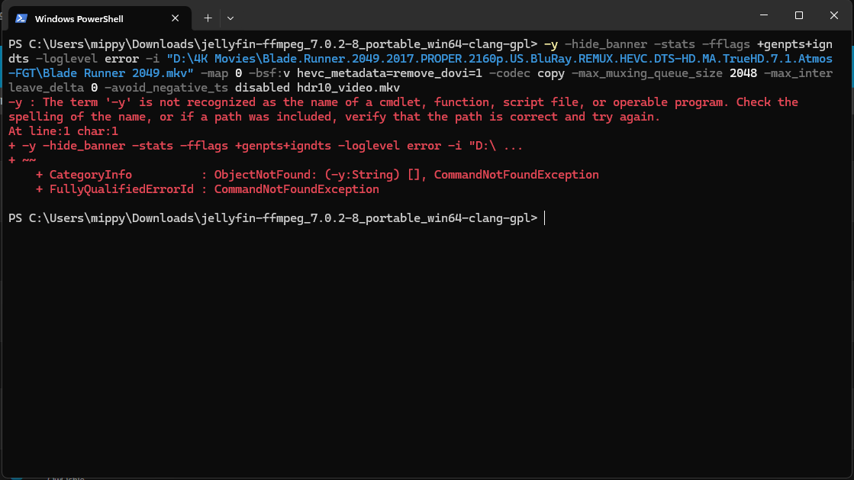Screen dimensions: 854x480
Task: Click the -avoid_negative_ts option text
Action: click(x=166, y=88)
